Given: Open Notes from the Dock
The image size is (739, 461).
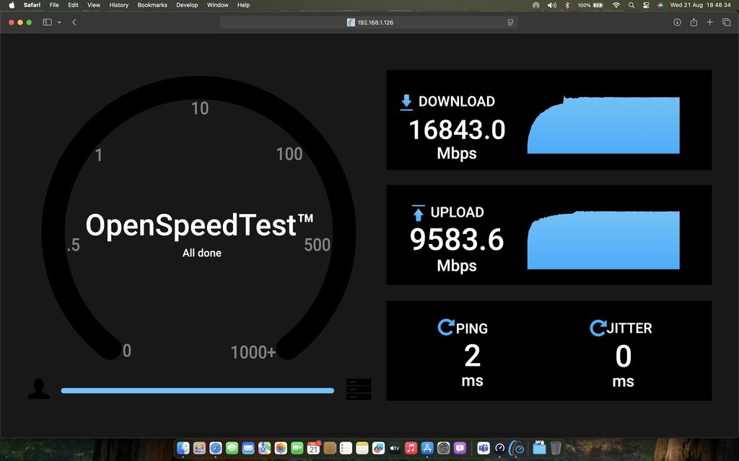Looking at the screenshot, I should pyautogui.click(x=362, y=448).
